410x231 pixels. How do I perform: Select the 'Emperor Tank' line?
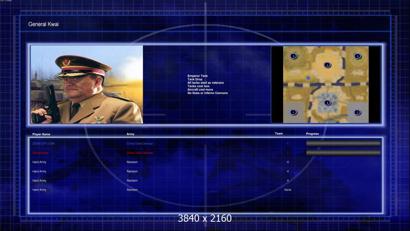click(x=197, y=76)
